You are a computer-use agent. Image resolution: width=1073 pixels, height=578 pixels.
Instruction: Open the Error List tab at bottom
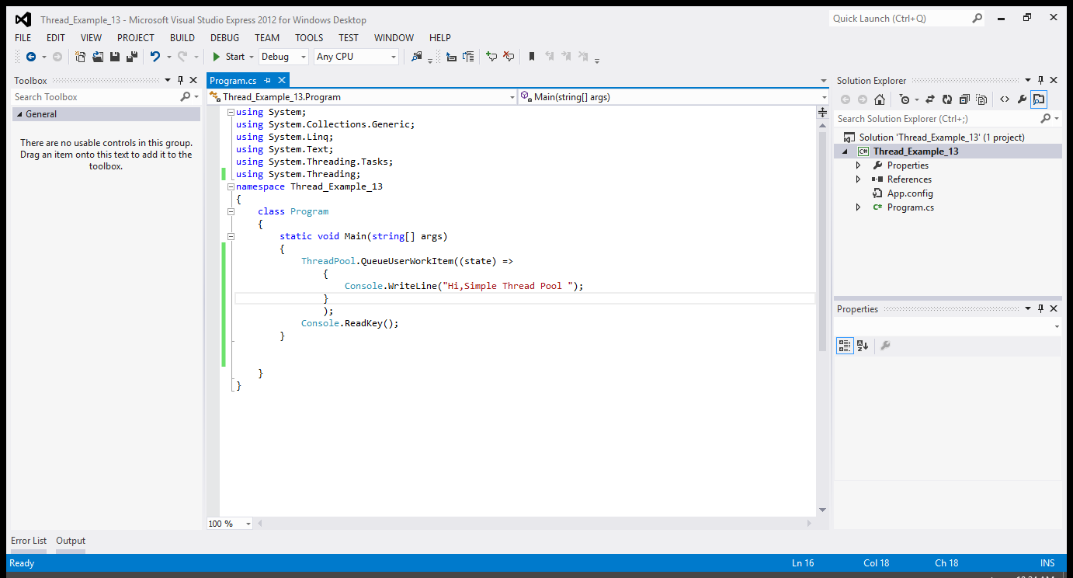(x=29, y=541)
